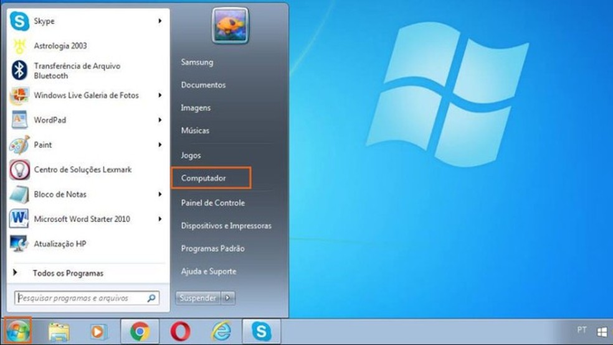Launch Bloco de Notas icon
613x345 pixels.
[x=19, y=195]
